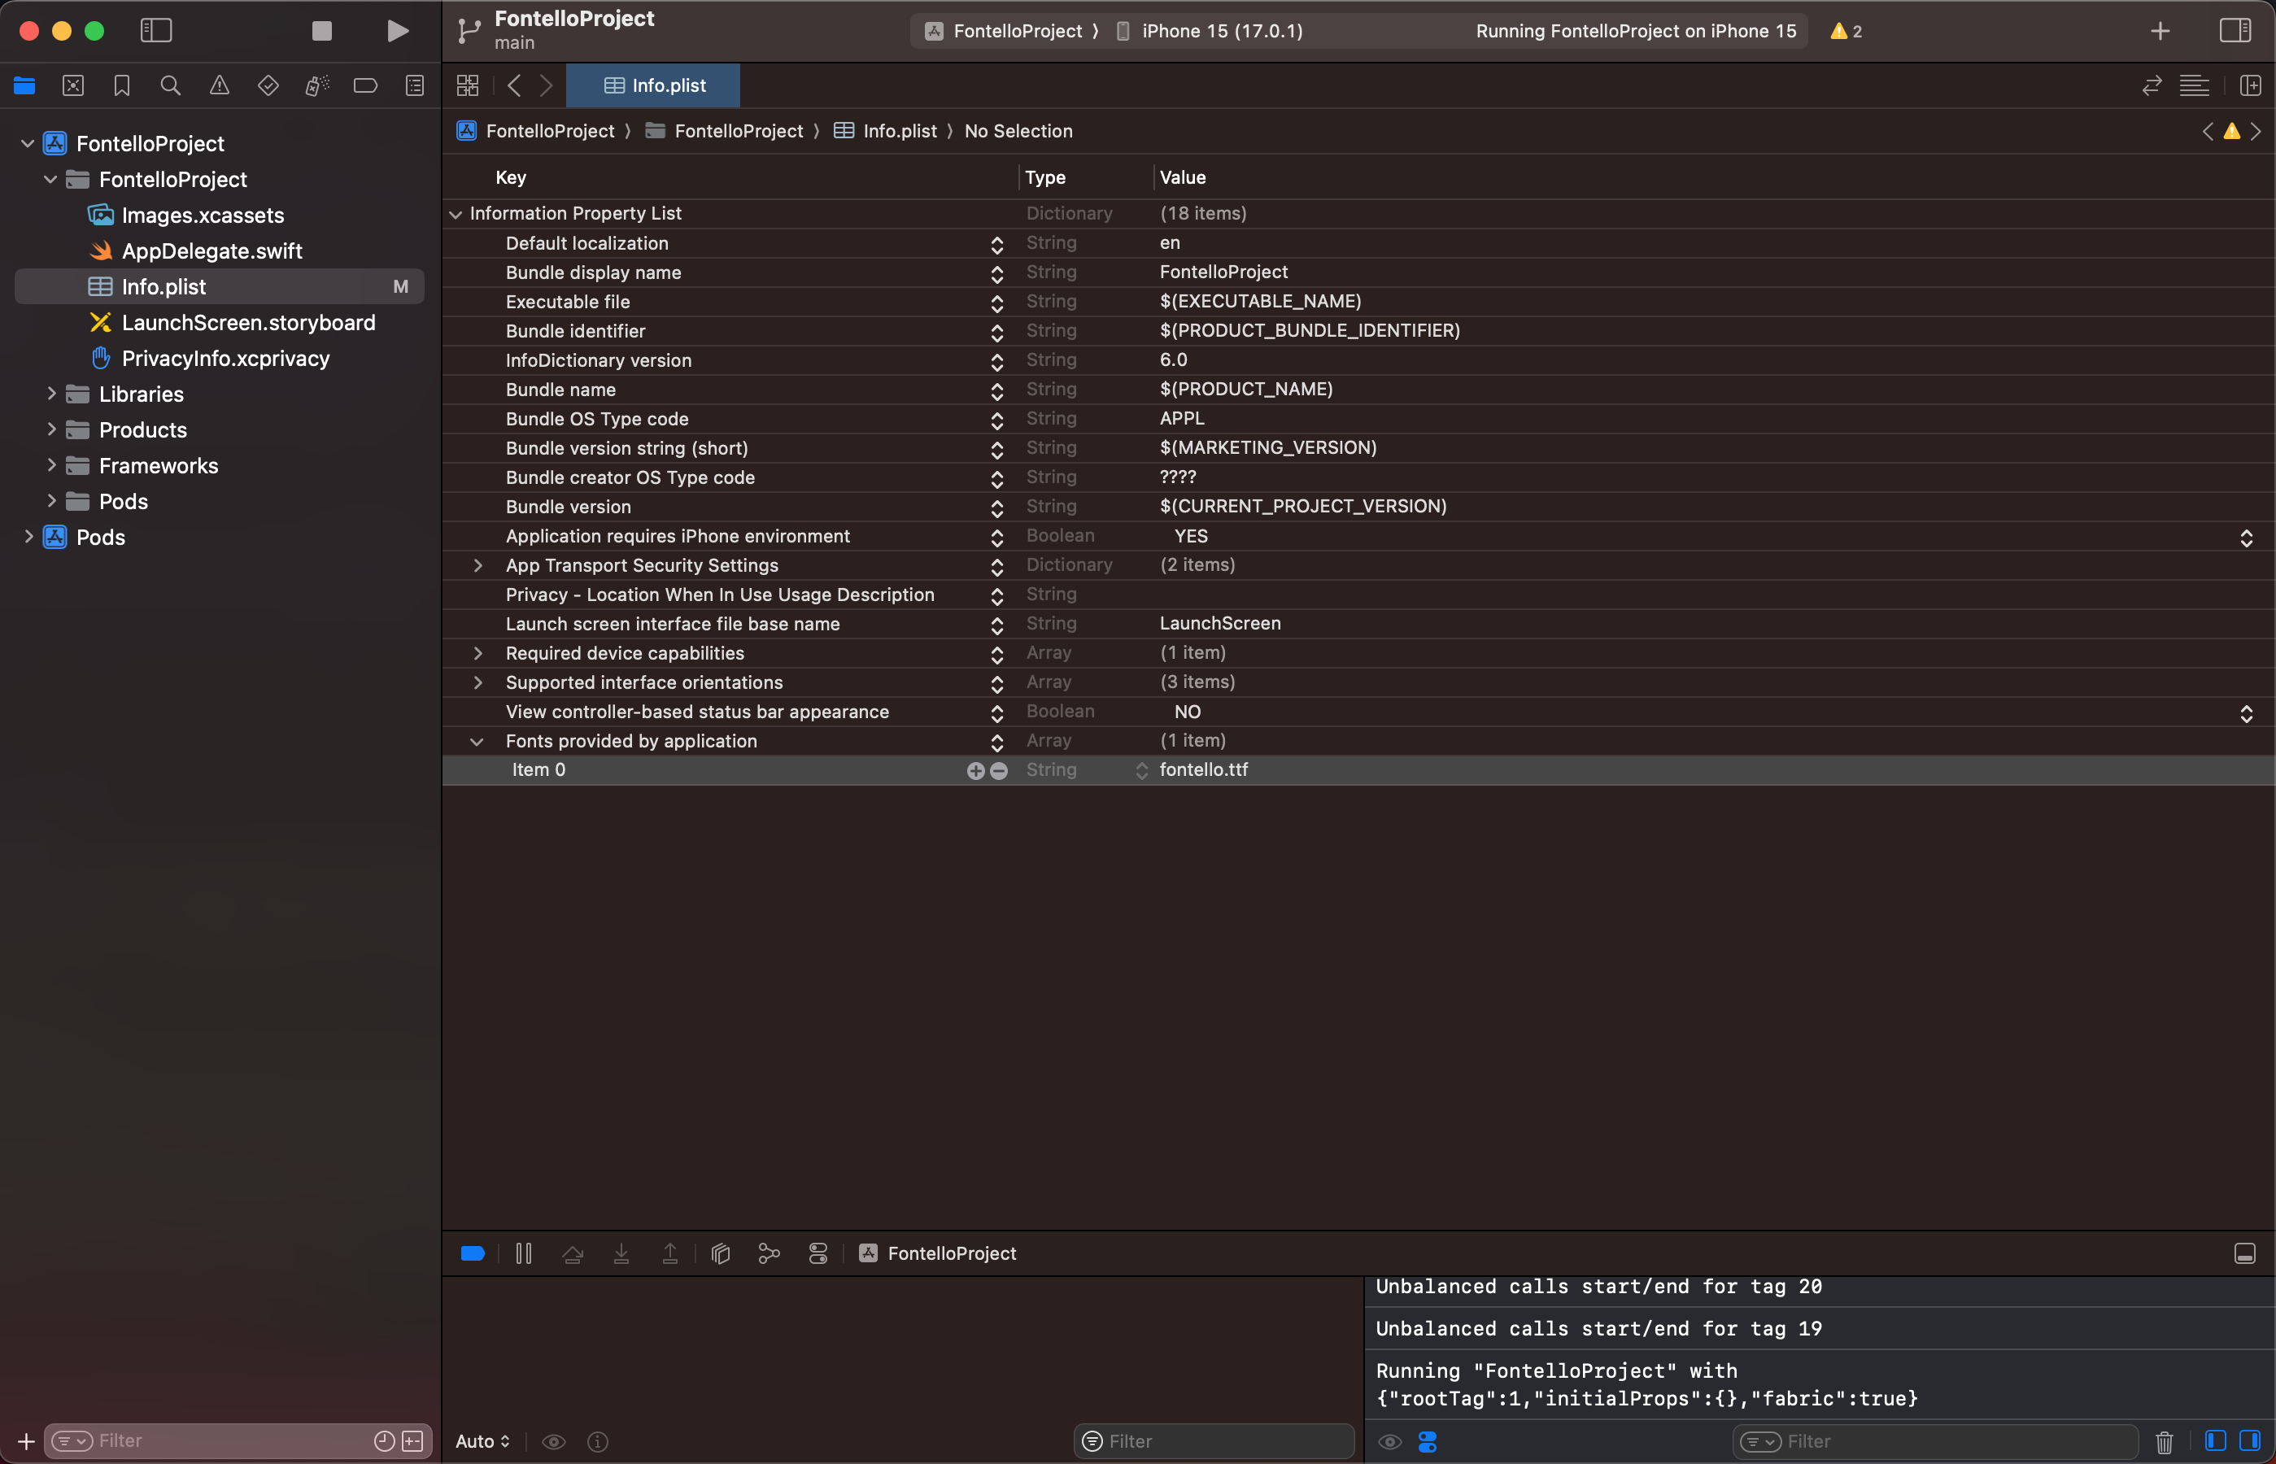Open key popup for Bundle display name
The width and height of the screenshot is (2276, 1464).
[997, 274]
